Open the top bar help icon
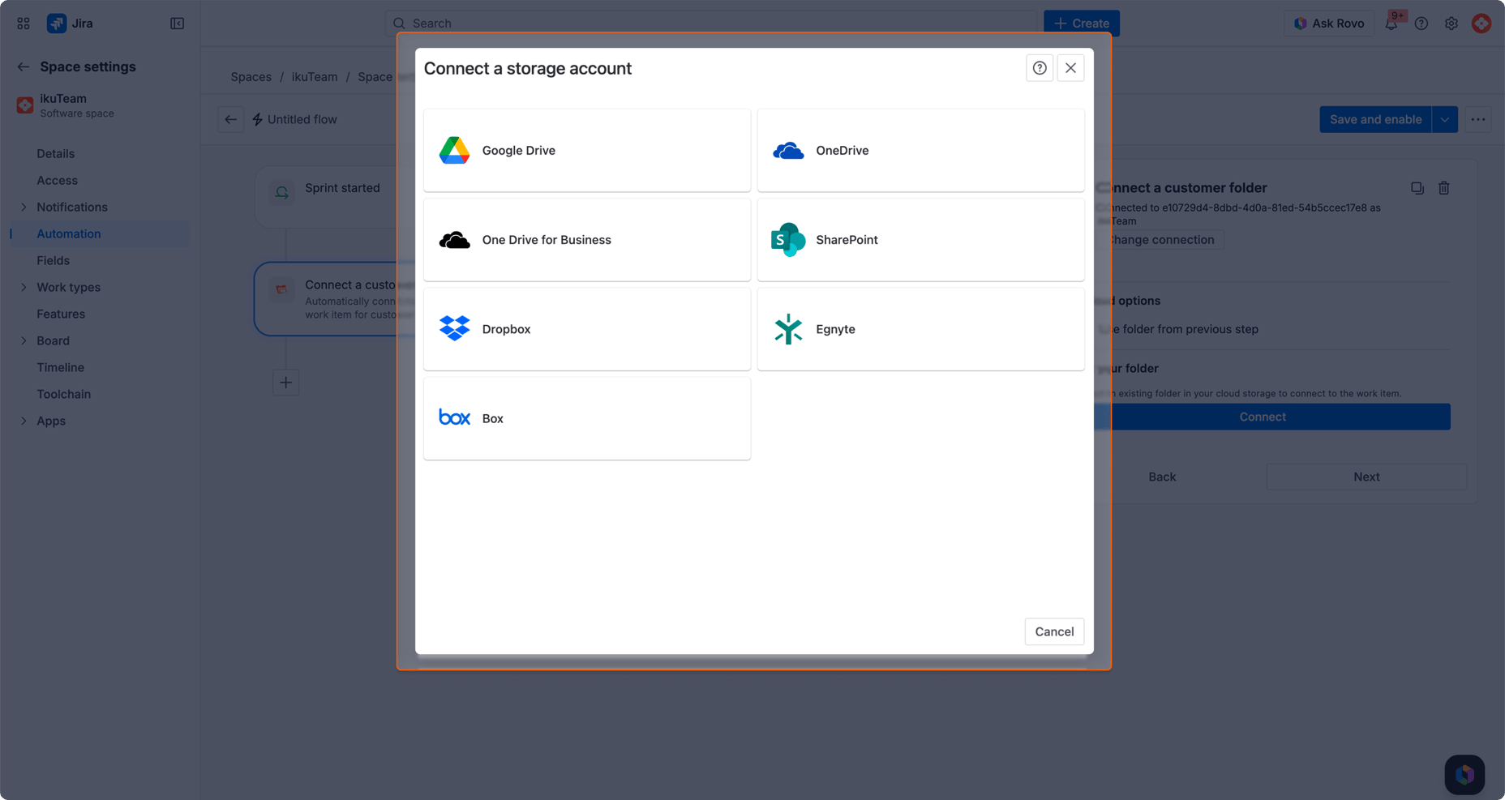 (1421, 24)
